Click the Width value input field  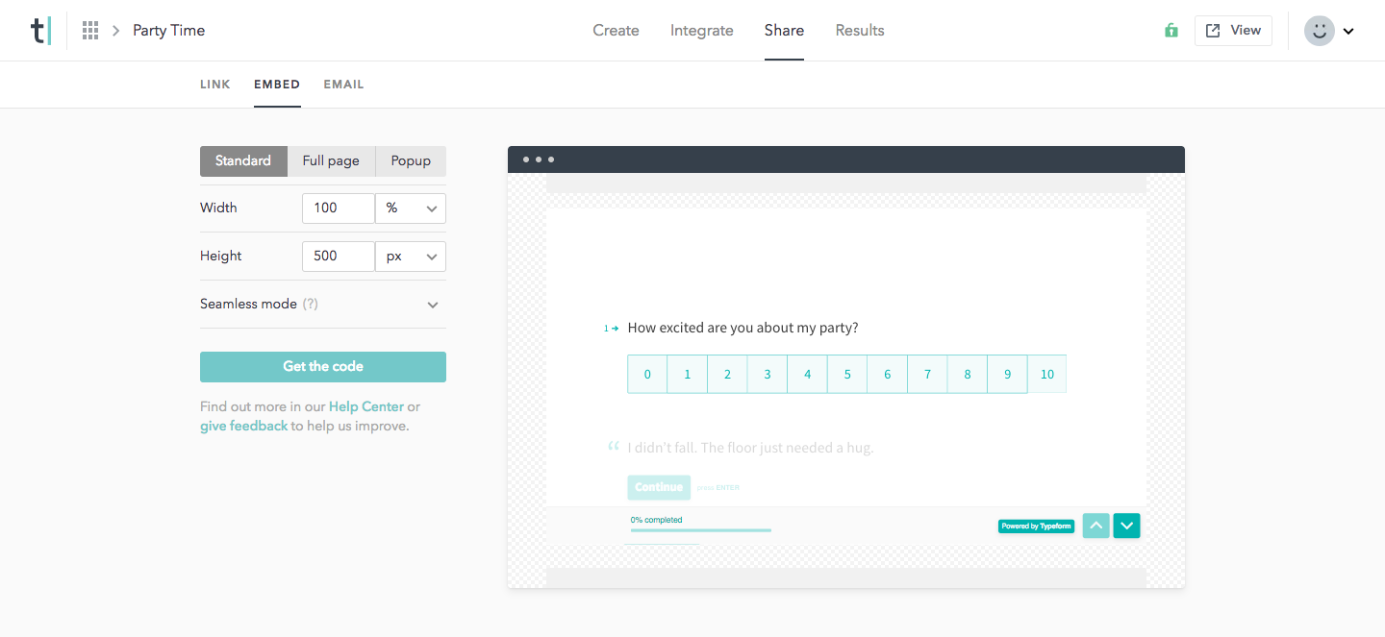click(x=338, y=208)
